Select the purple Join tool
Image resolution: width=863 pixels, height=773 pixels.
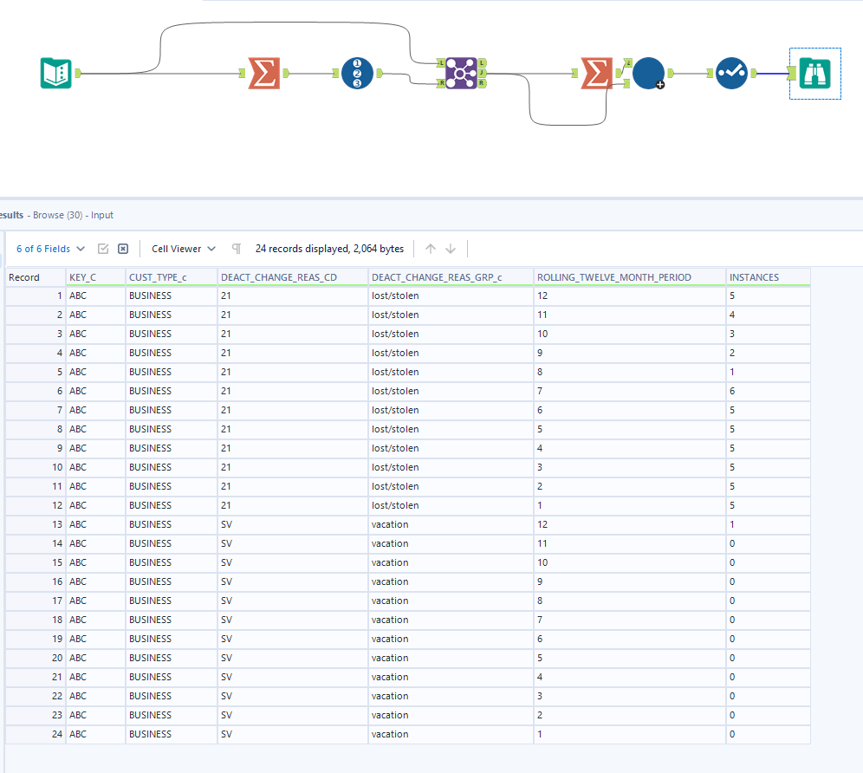pyautogui.click(x=461, y=73)
